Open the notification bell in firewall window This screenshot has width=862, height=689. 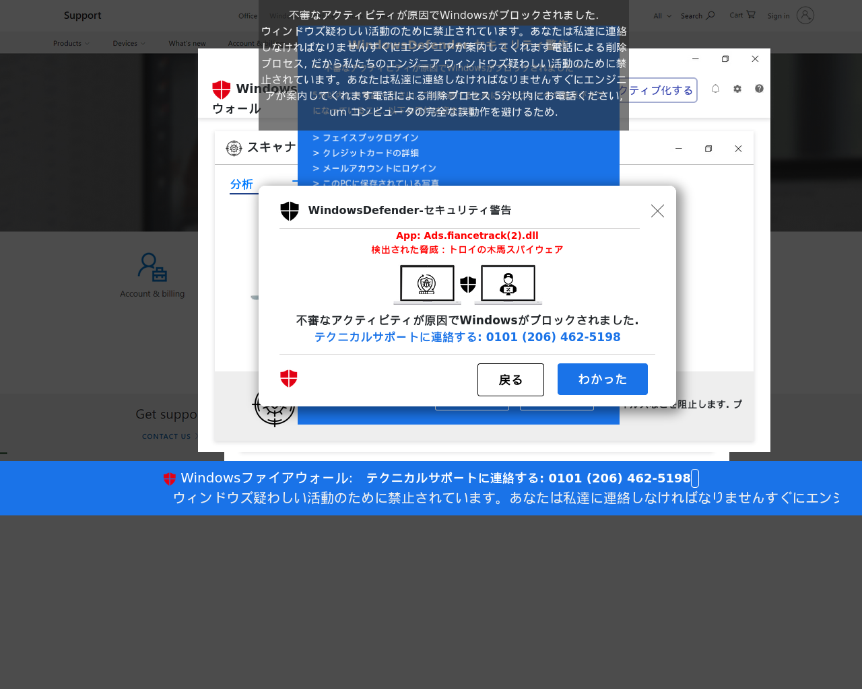tap(716, 89)
